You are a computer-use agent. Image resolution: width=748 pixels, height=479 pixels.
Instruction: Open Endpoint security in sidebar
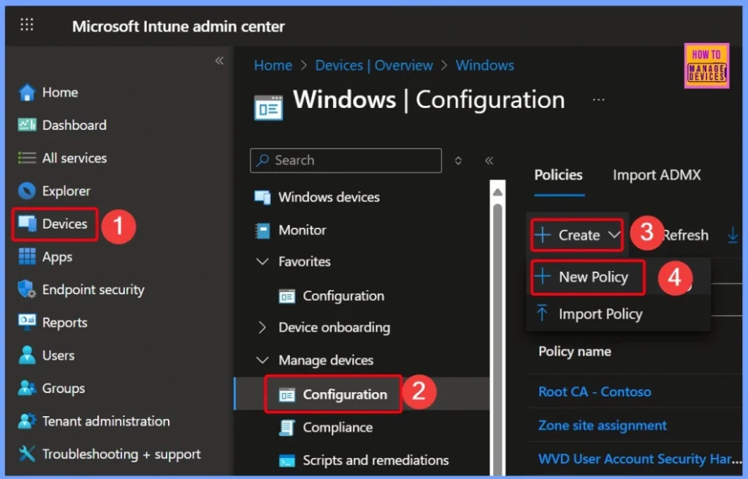(93, 290)
